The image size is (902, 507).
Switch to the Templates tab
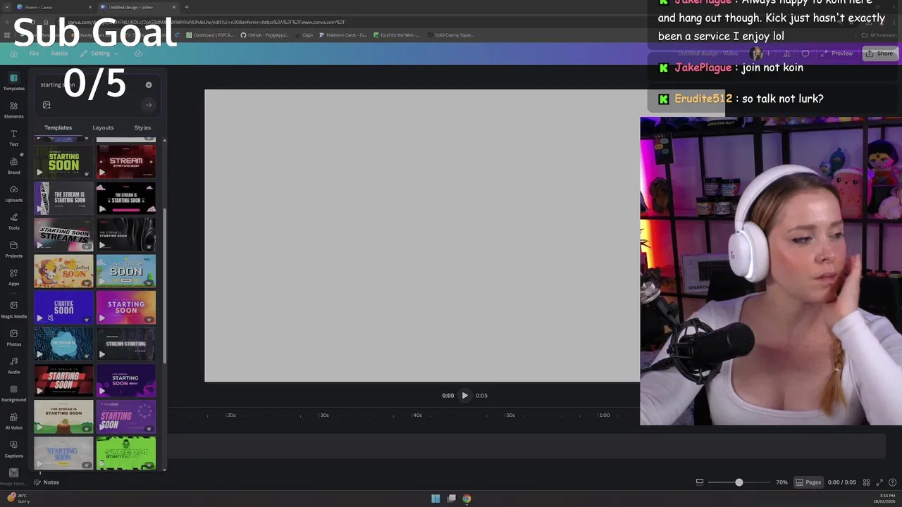(x=58, y=127)
